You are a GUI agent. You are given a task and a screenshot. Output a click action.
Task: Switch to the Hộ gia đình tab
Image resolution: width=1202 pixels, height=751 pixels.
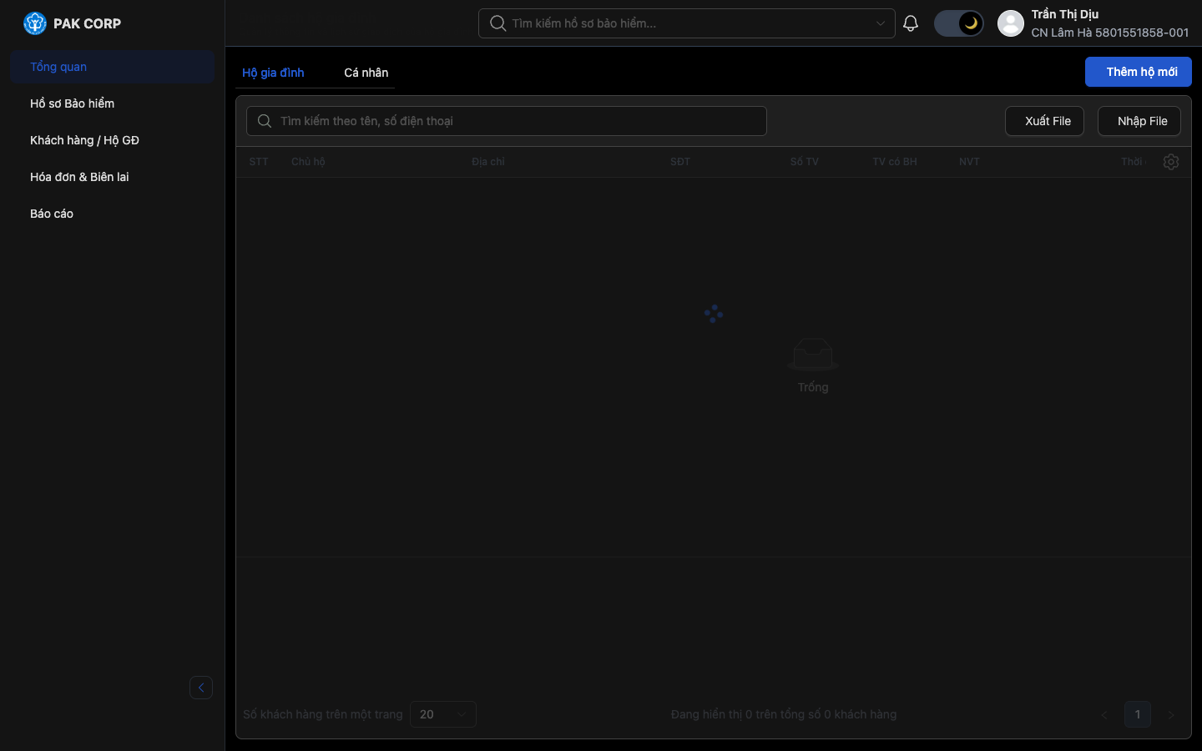273,73
